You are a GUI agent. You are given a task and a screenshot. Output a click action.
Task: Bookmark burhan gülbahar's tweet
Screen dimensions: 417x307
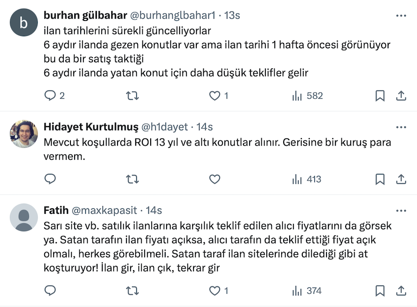(380, 96)
